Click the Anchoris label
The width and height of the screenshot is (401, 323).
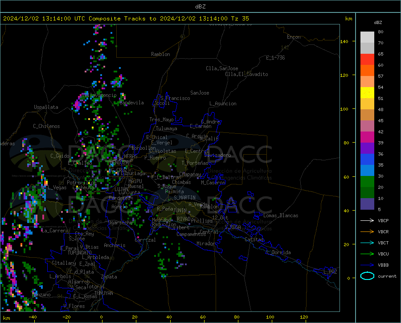coord(115,245)
